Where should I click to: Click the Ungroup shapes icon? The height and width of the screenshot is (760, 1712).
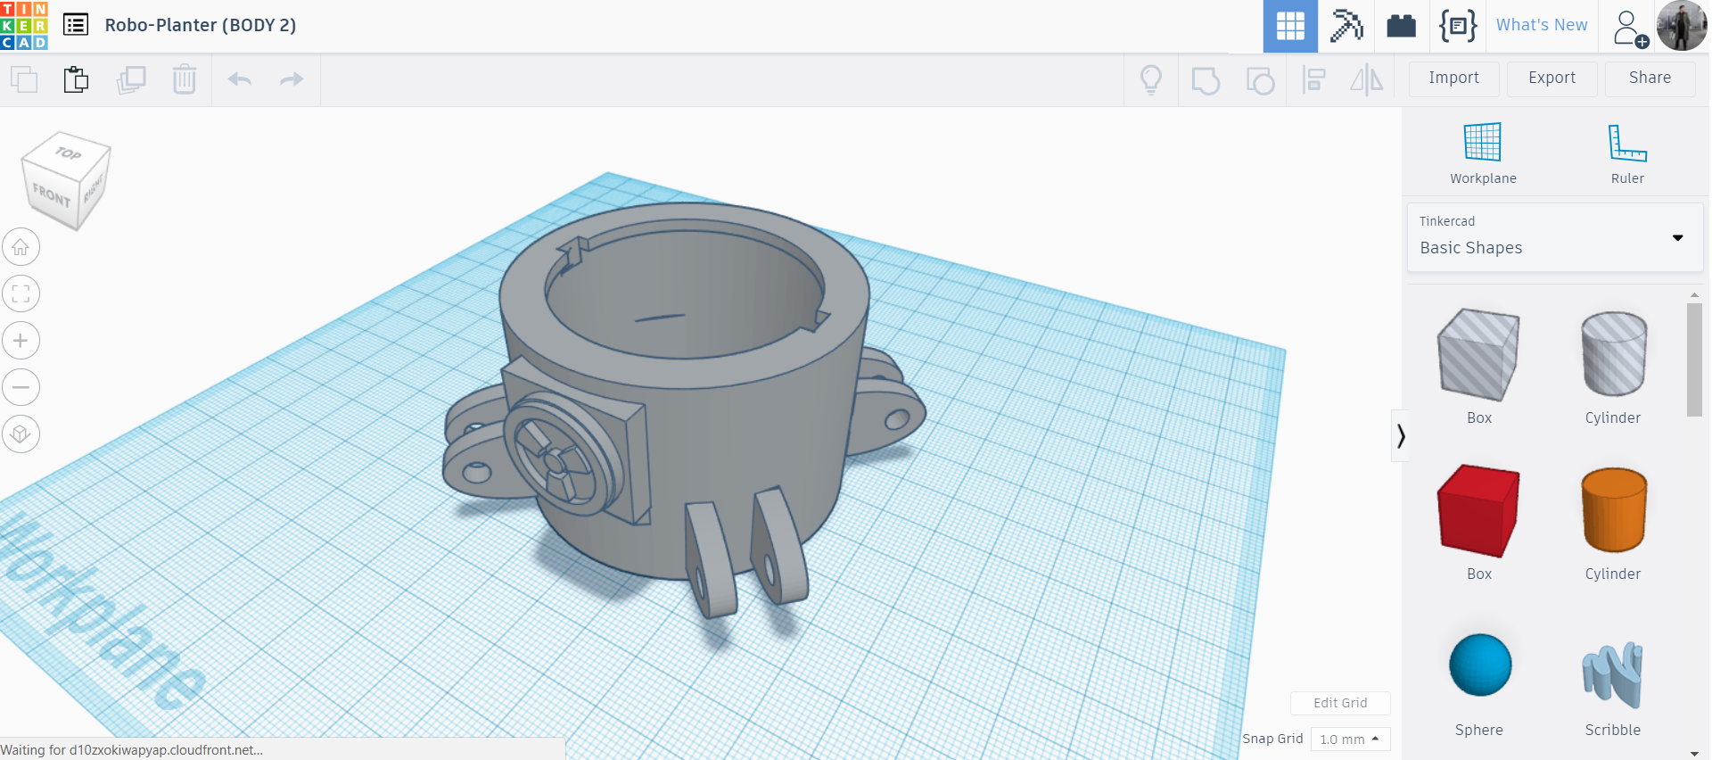click(x=1260, y=80)
